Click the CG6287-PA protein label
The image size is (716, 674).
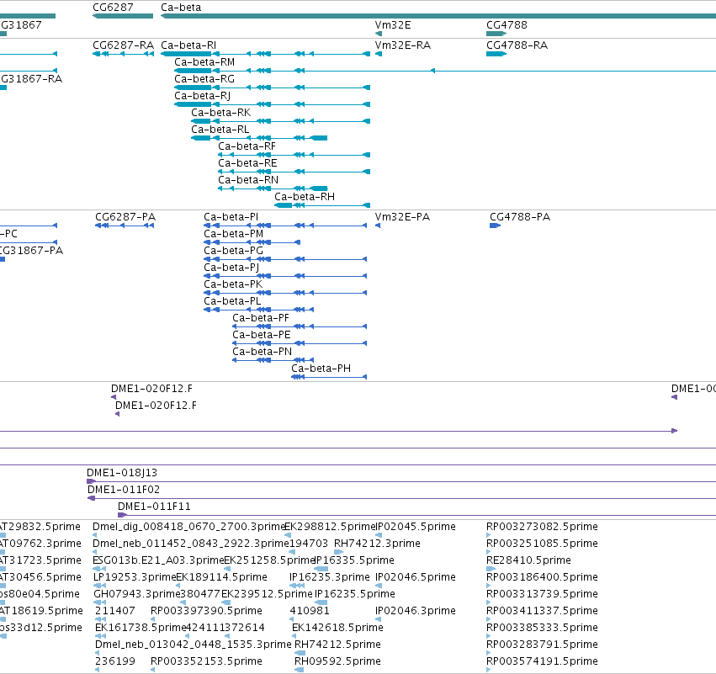coord(125,217)
